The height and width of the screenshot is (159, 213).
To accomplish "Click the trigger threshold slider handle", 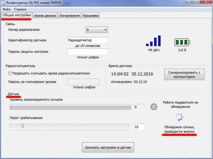I will click(x=23, y=126).
